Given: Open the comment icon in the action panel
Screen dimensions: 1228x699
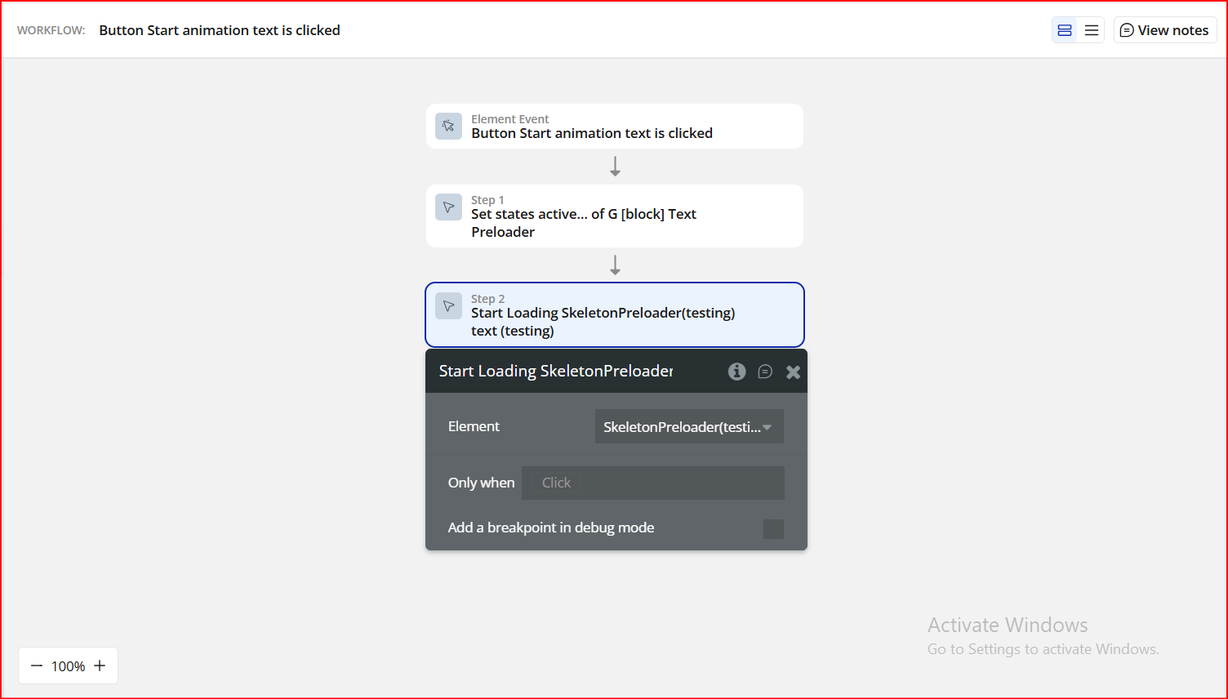Looking at the screenshot, I should tap(765, 372).
